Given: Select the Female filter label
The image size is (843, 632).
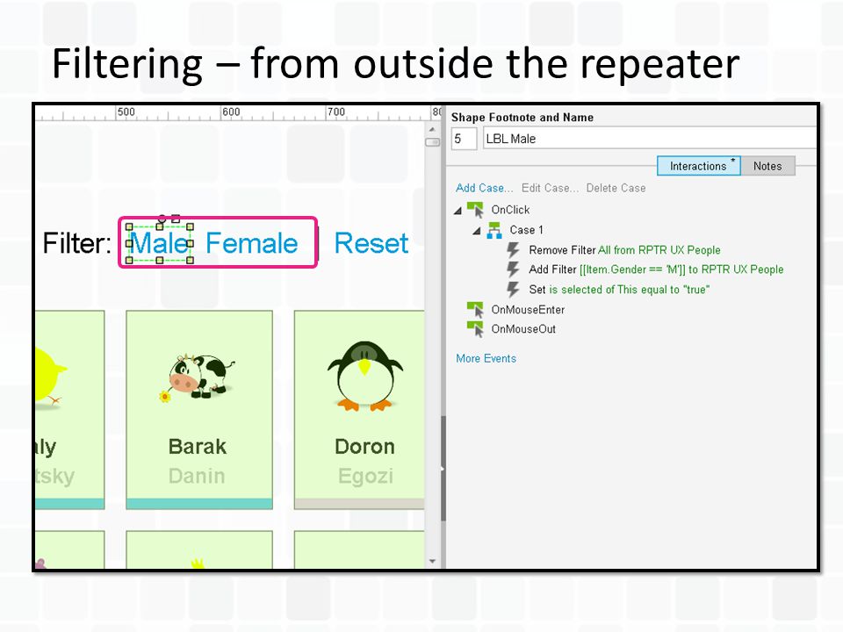Looking at the screenshot, I should pyautogui.click(x=252, y=243).
